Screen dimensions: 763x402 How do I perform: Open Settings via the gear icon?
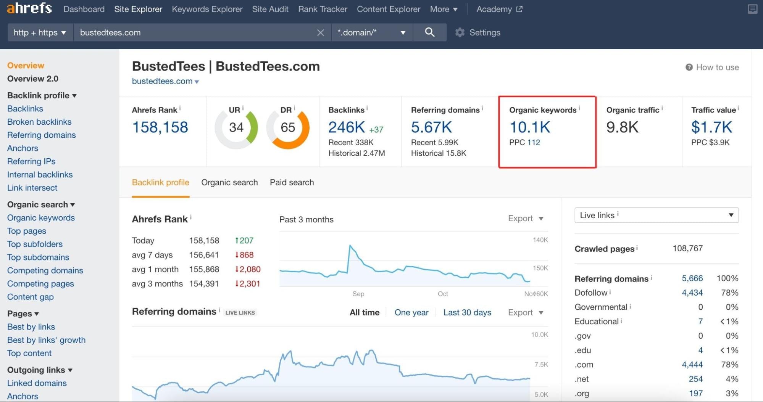click(460, 32)
